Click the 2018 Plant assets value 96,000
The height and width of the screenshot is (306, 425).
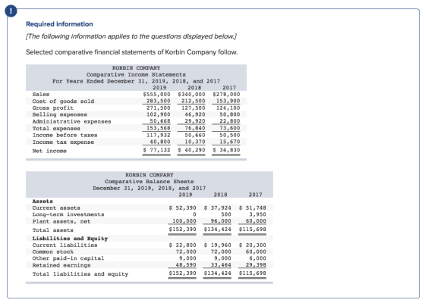pyautogui.click(x=221, y=220)
